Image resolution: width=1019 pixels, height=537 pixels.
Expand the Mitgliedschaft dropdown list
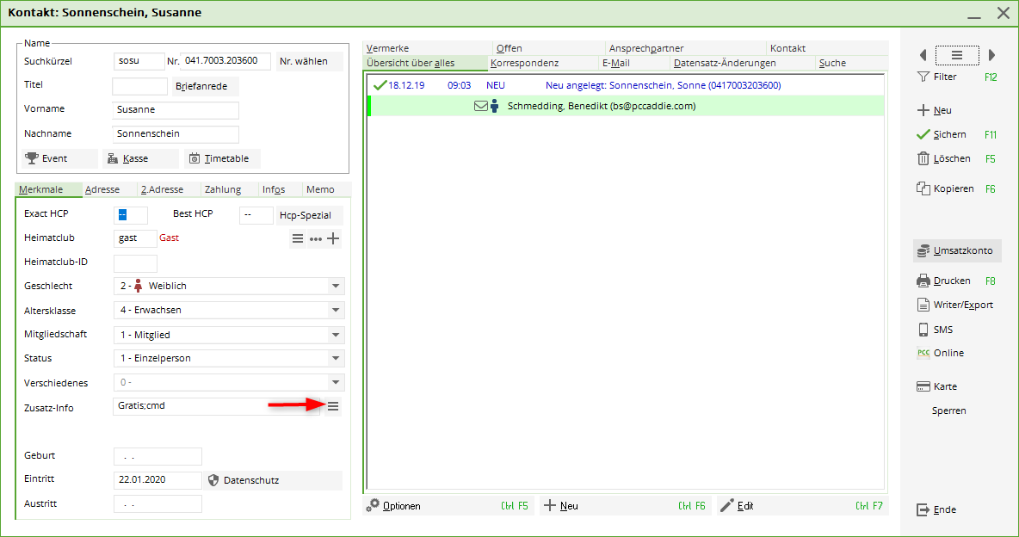click(x=335, y=335)
